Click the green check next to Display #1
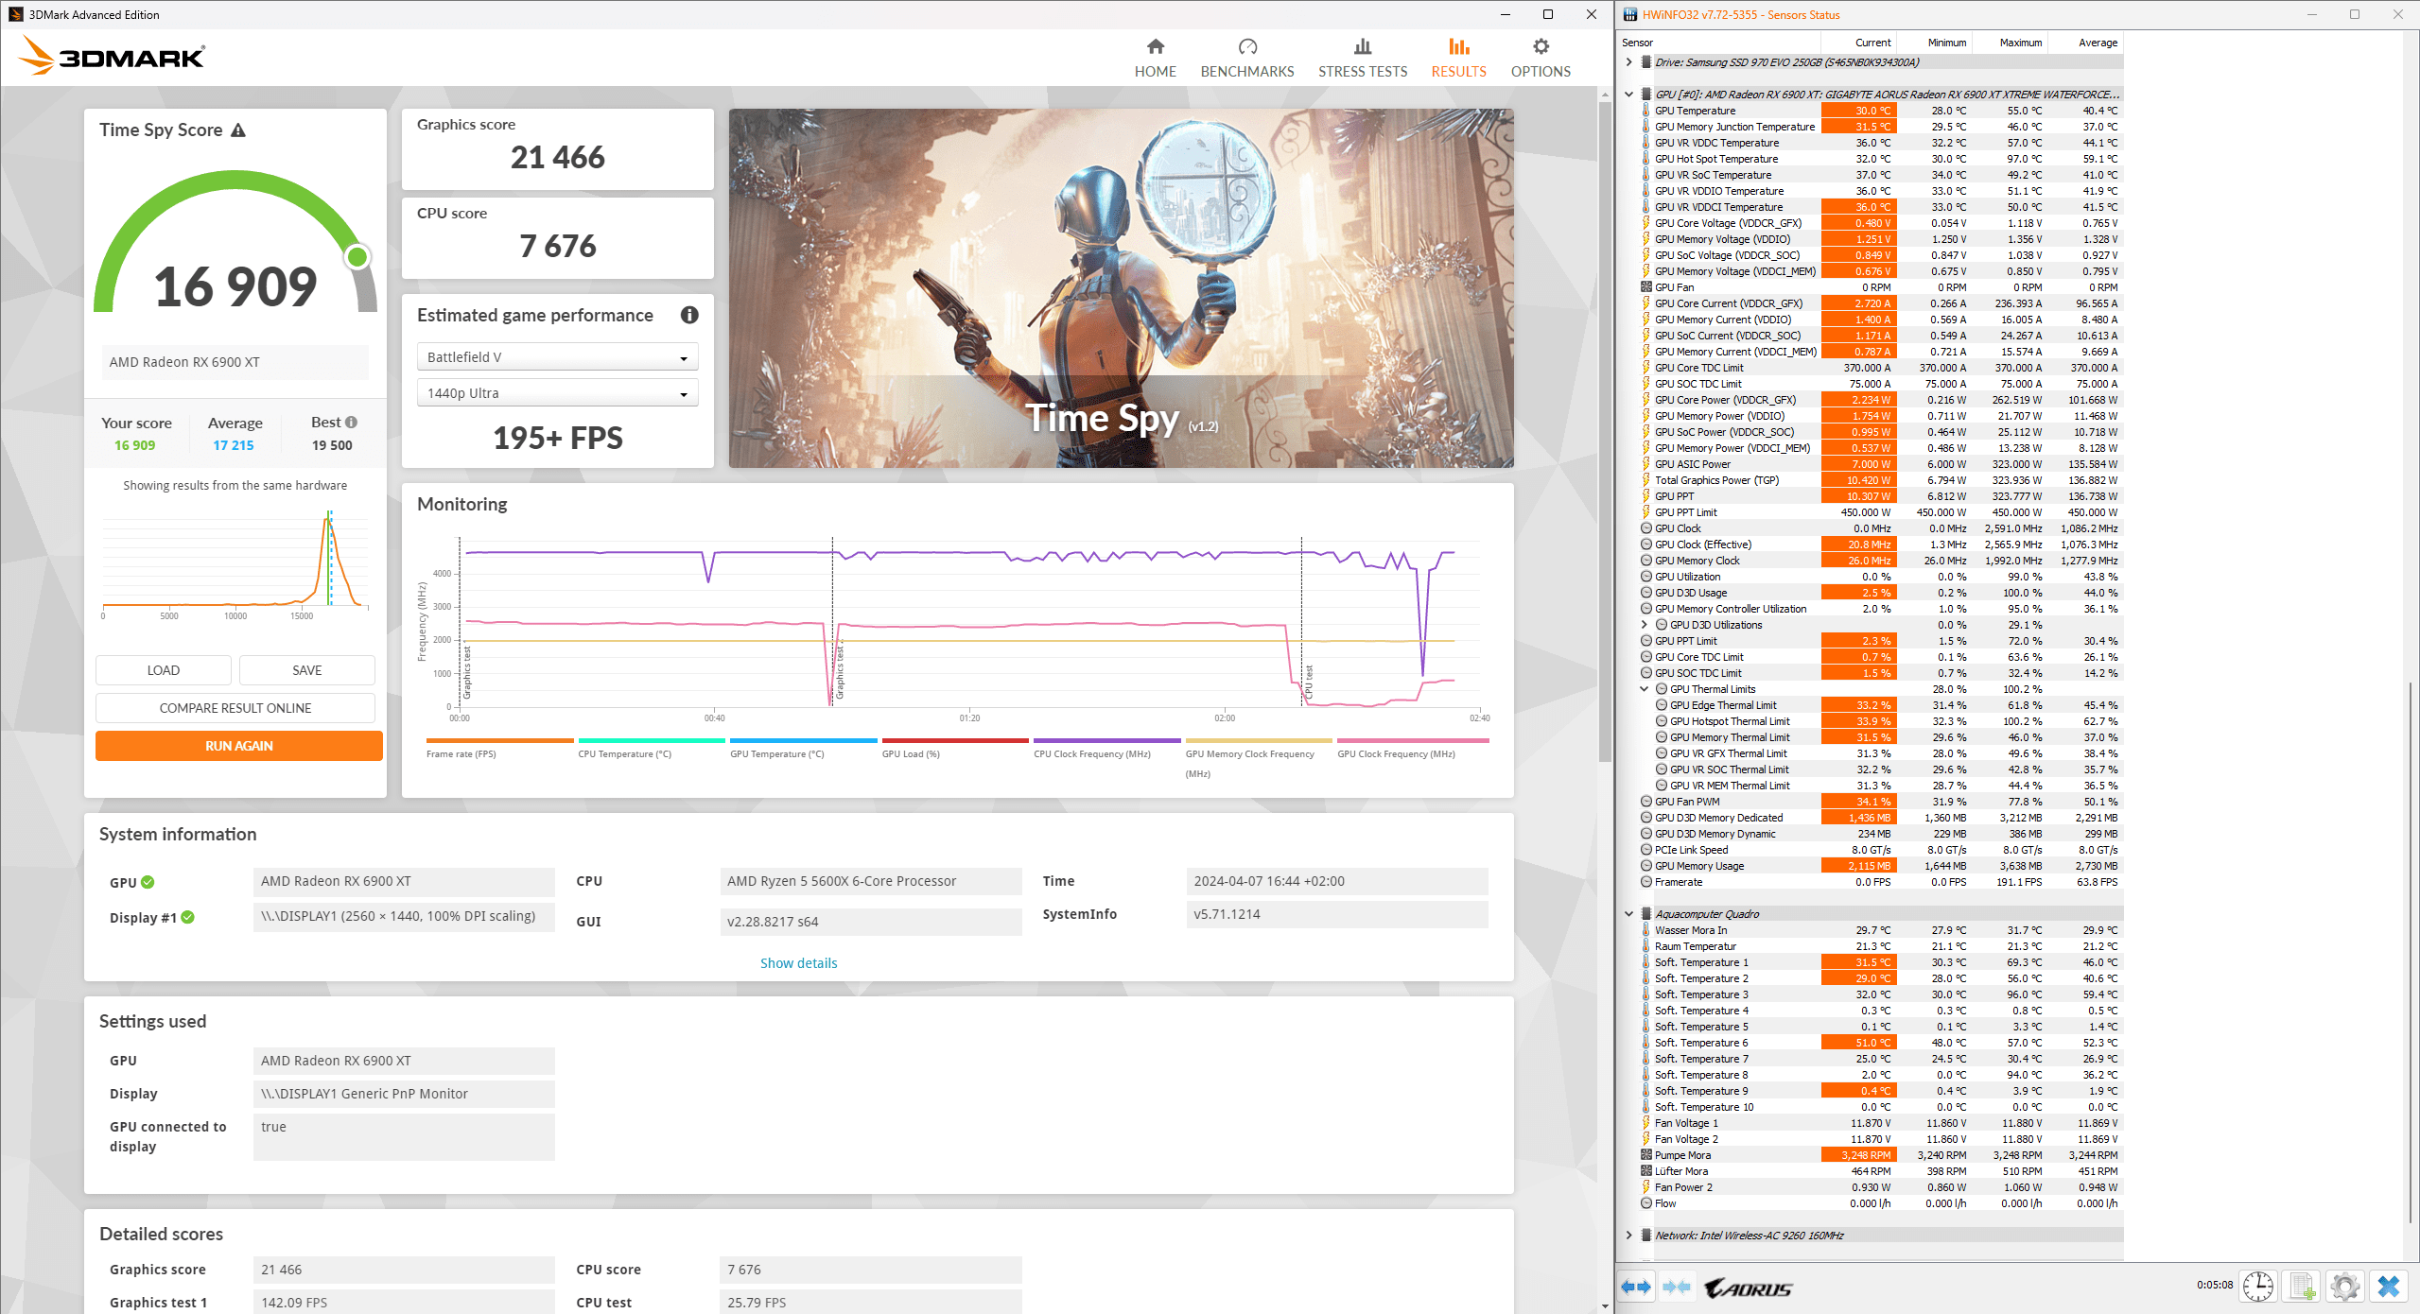2420x1314 pixels. click(188, 917)
